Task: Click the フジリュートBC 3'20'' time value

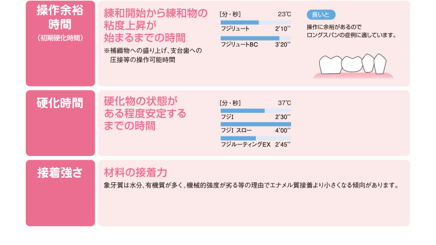Action: 283,44
